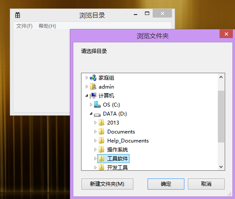235x199 pixels.
Task: Click the folder tree scrollbar thumb
Action: [221, 117]
